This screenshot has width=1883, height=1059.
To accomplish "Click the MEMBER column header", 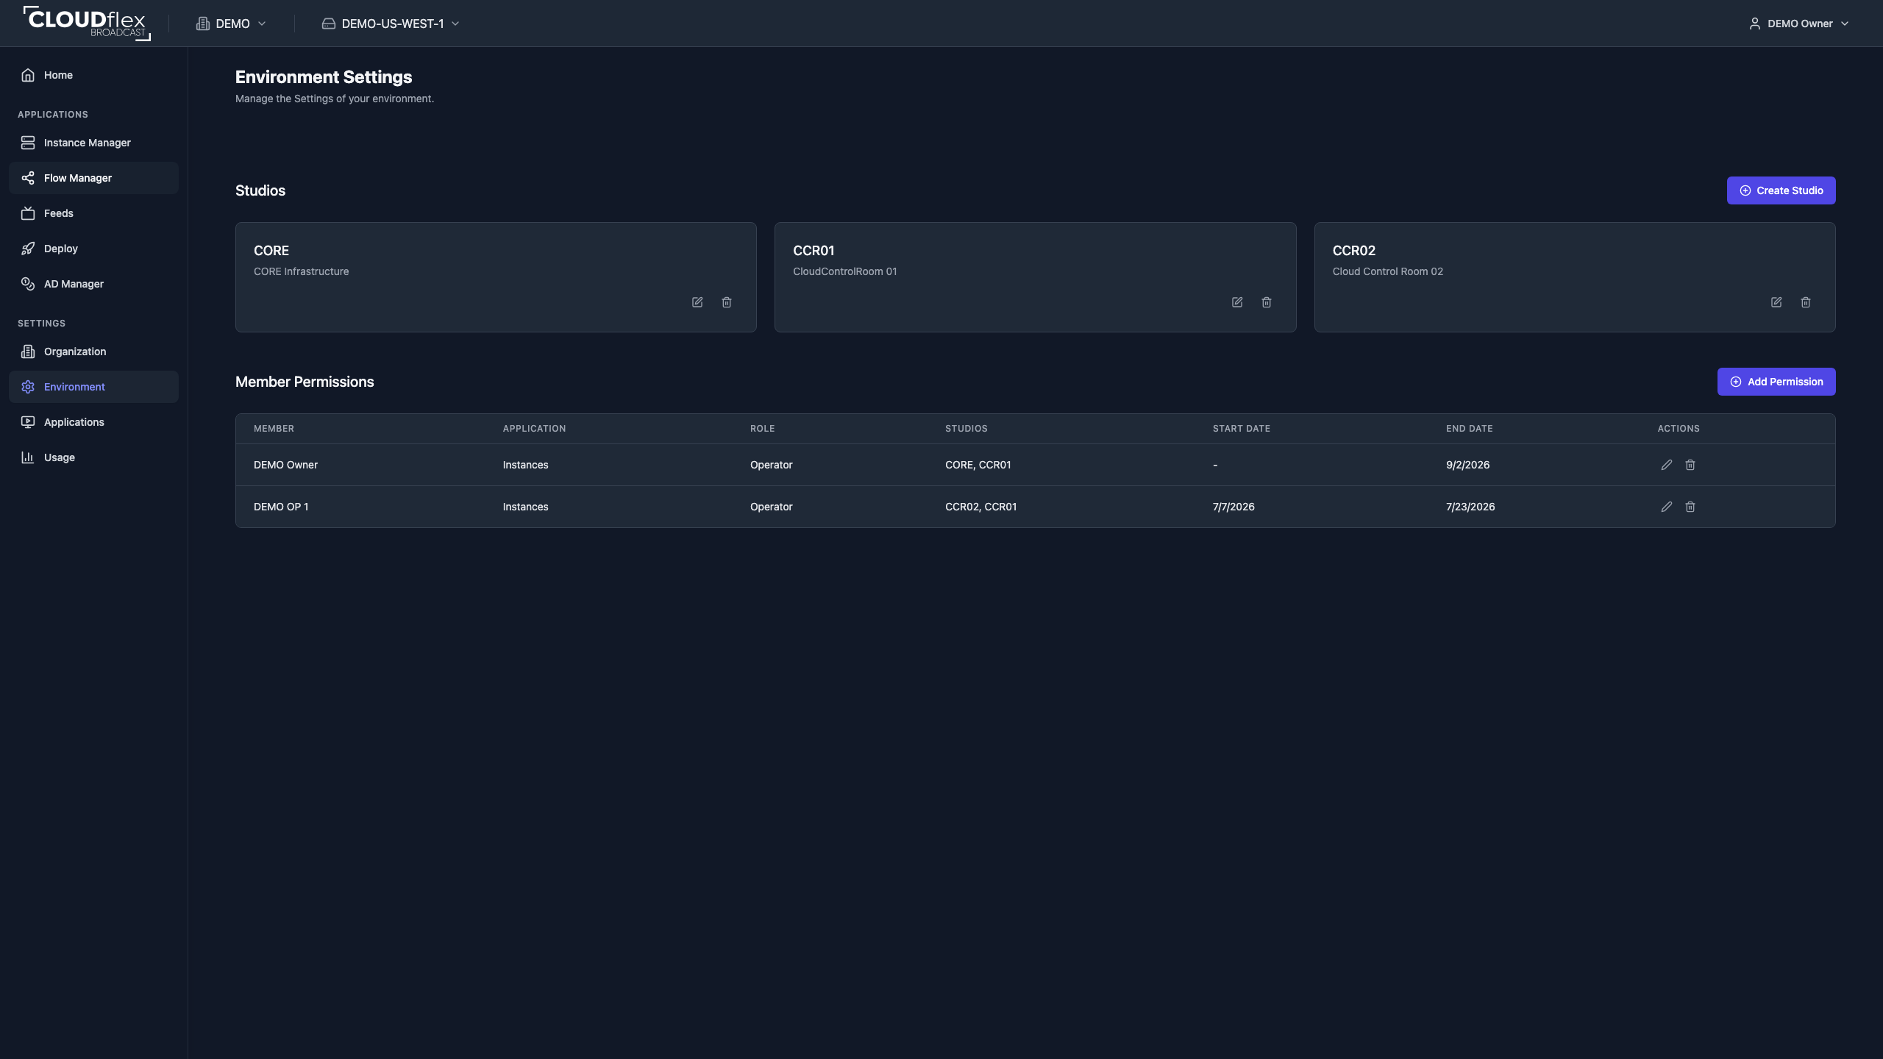I will (x=274, y=429).
